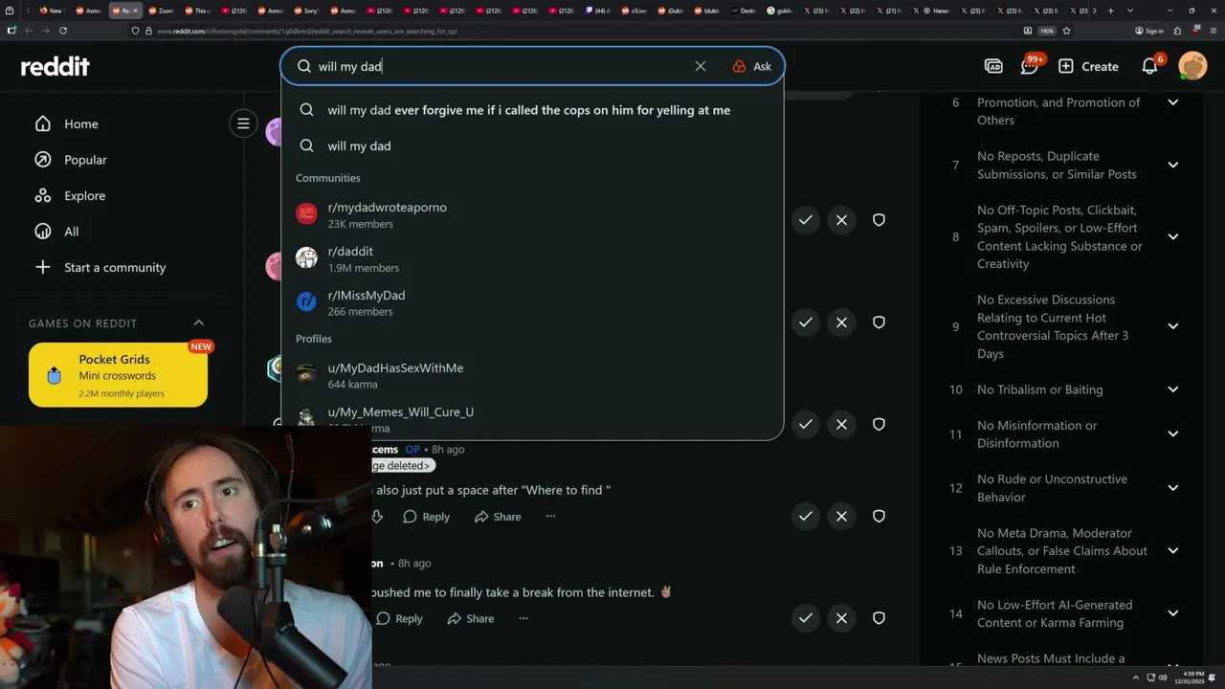Open Explore in the sidebar
The width and height of the screenshot is (1225, 689).
click(x=70, y=195)
